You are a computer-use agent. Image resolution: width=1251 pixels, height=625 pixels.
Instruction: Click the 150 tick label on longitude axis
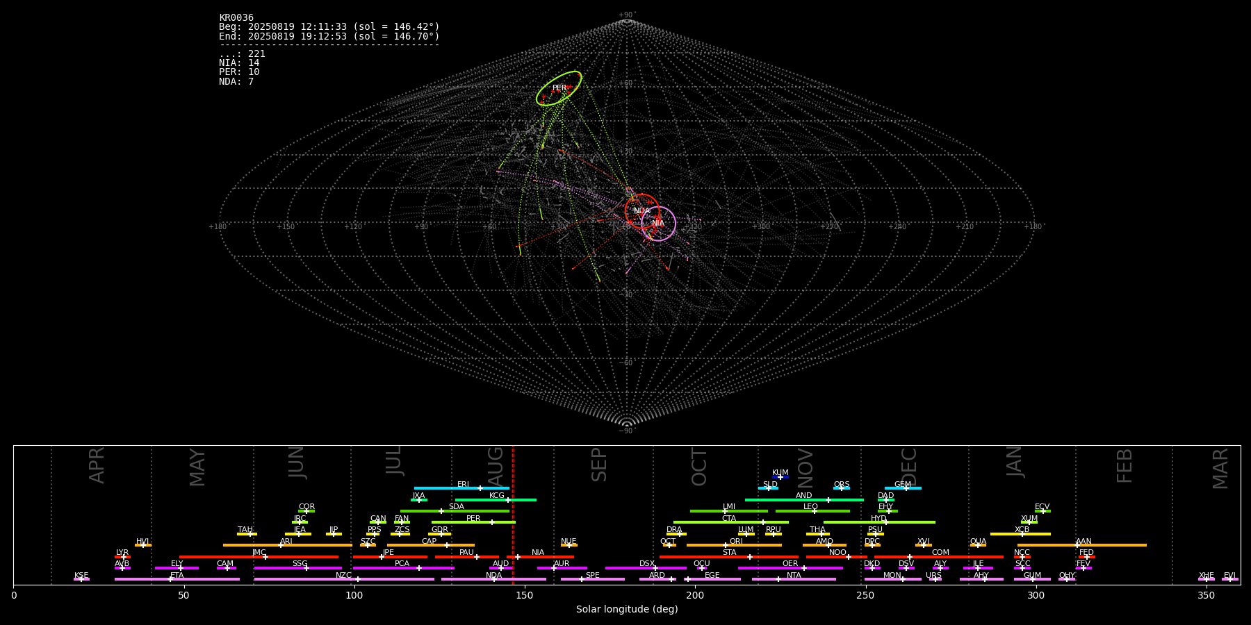click(525, 595)
